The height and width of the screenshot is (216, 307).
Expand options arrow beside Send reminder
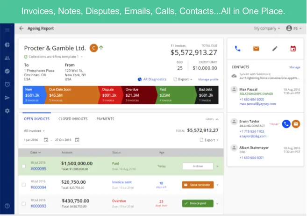(217, 185)
